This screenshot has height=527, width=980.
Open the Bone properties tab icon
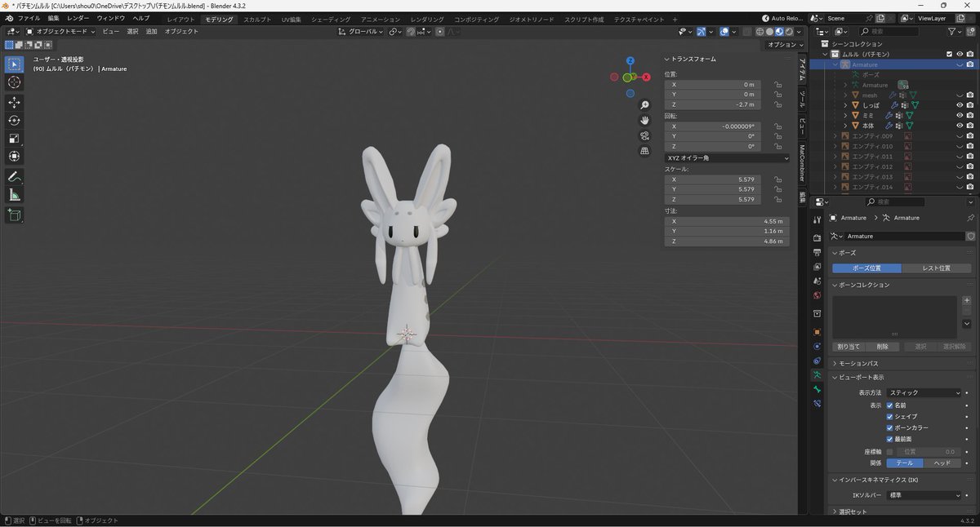pyautogui.click(x=817, y=390)
